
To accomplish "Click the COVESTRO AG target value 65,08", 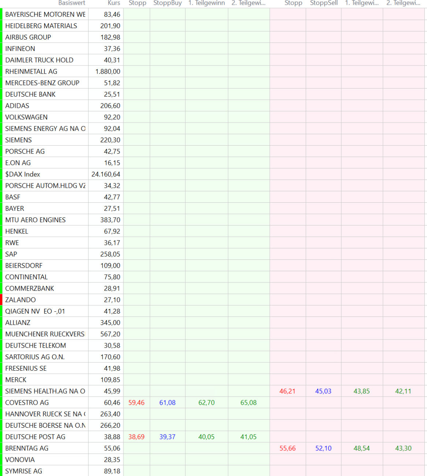I will click(x=249, y=402).
